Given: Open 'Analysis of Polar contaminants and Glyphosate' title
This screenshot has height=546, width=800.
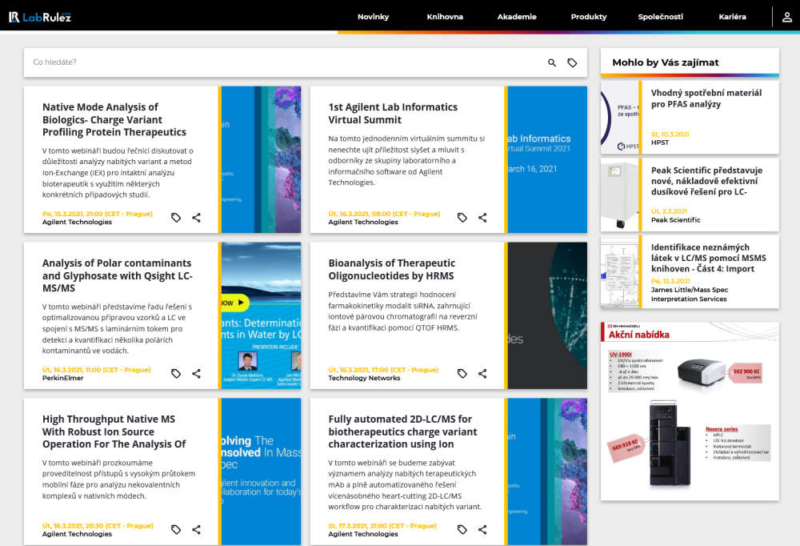Looking at the screenshot, I should tap(118, 275).
